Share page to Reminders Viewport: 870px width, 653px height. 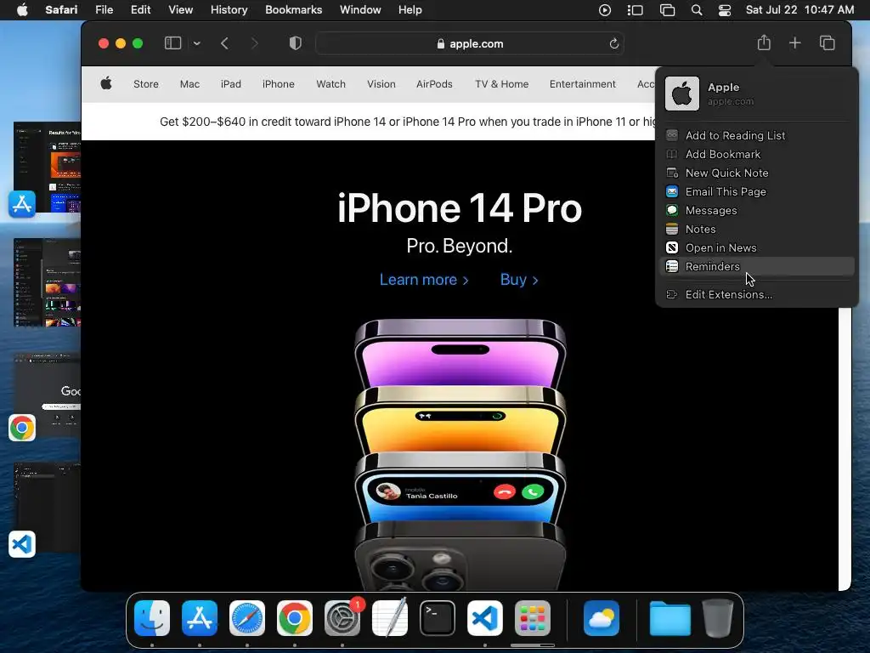(x=757, y=266)
